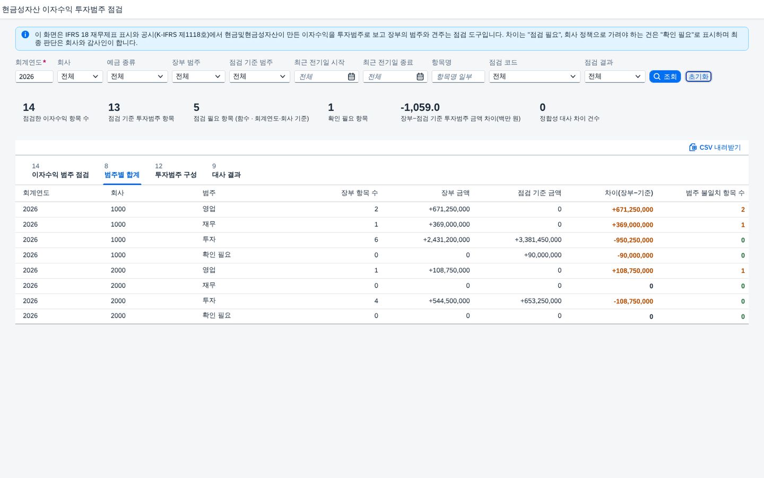764x478 pixels.
Task: Select the 1000 투자 table row
Action: point(382,240)
